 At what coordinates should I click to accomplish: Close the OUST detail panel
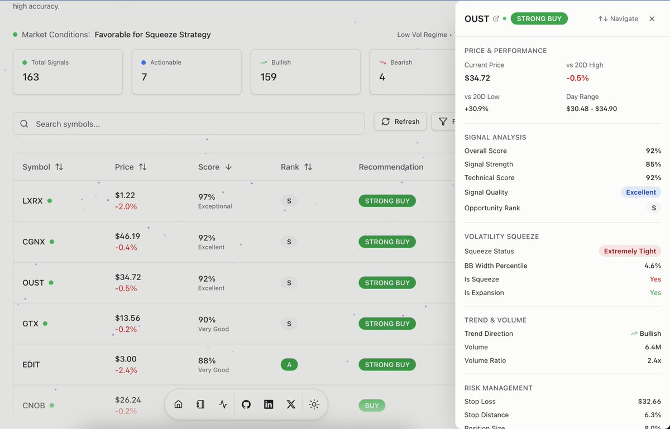point(652,18)
